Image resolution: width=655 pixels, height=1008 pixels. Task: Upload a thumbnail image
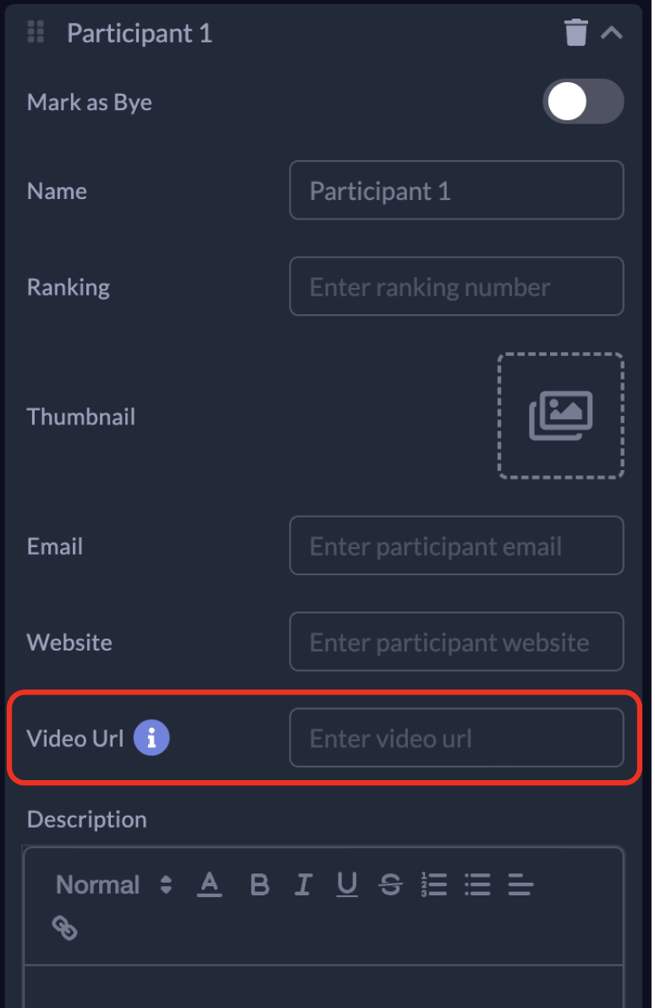[560, 416]
